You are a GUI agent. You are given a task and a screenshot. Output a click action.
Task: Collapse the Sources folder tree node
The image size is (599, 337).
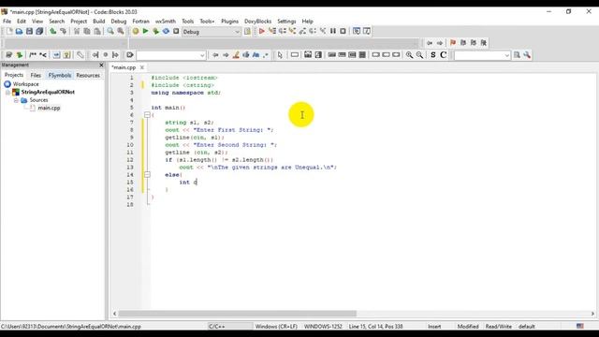(16, 100)
